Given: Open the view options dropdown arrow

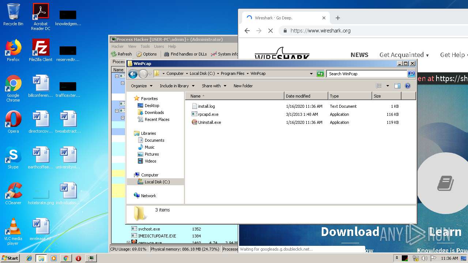Looking at the screenshot, I should tap(388, 86).
